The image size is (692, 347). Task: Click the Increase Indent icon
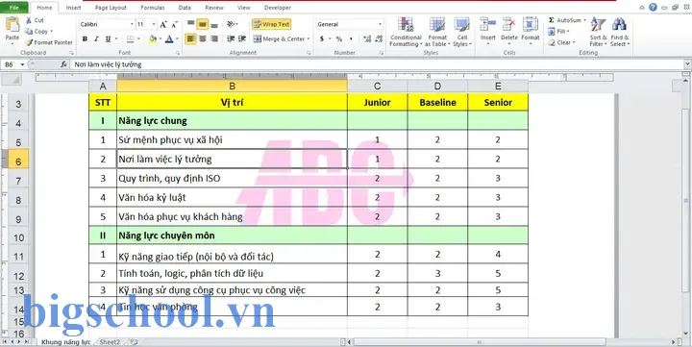[242, 38]
